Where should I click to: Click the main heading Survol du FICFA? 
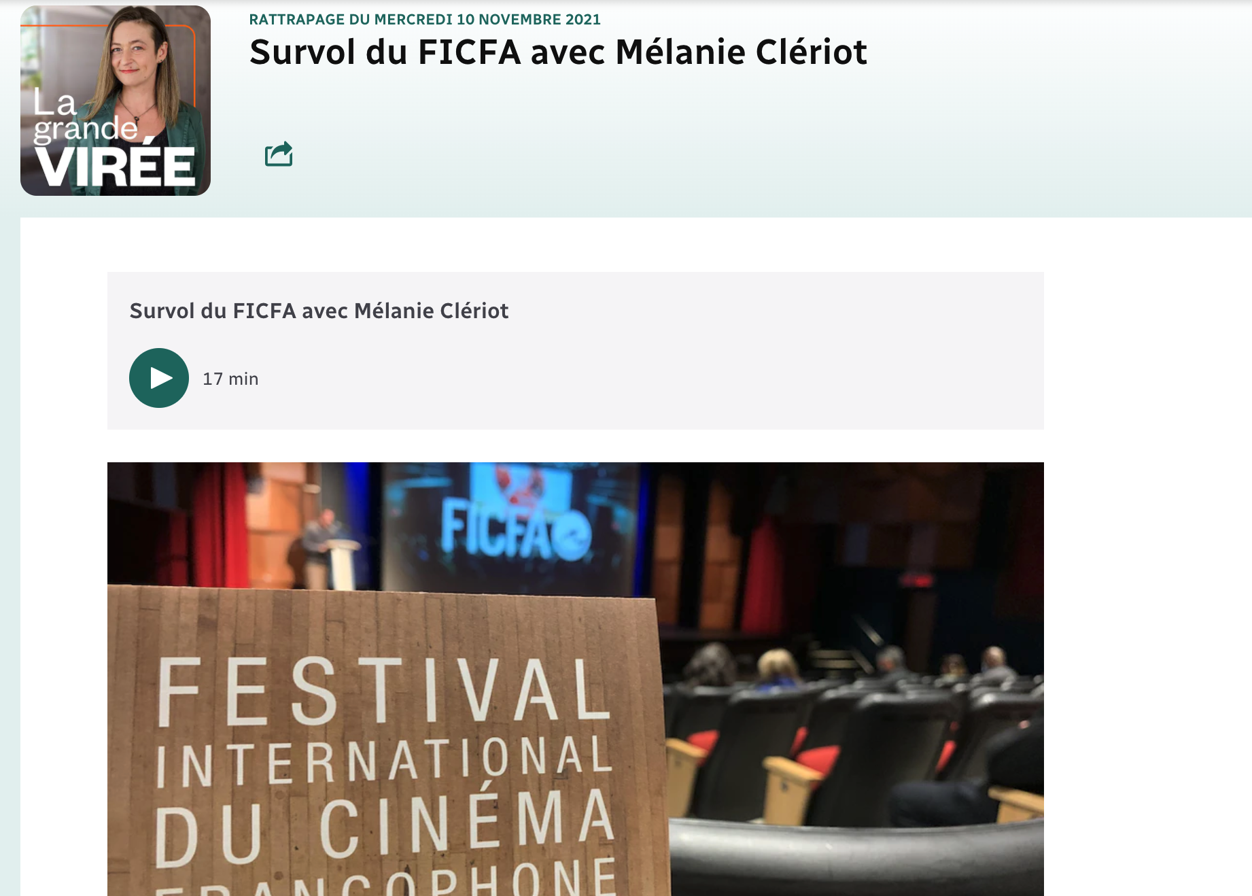[558, 52]
